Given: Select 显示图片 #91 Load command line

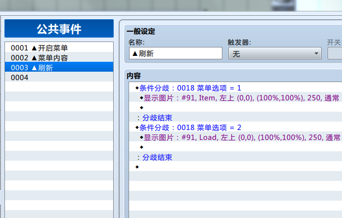Looking at the screenshot, I should (236, 137).
